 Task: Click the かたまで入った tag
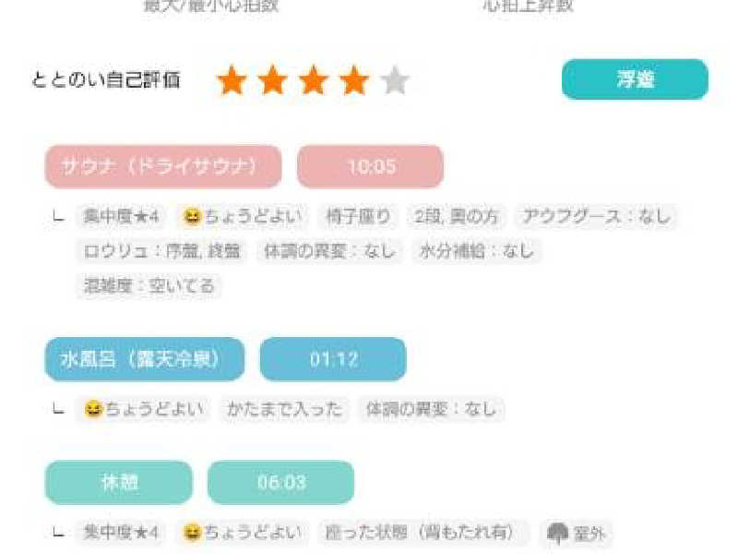[x=284, y=408]
